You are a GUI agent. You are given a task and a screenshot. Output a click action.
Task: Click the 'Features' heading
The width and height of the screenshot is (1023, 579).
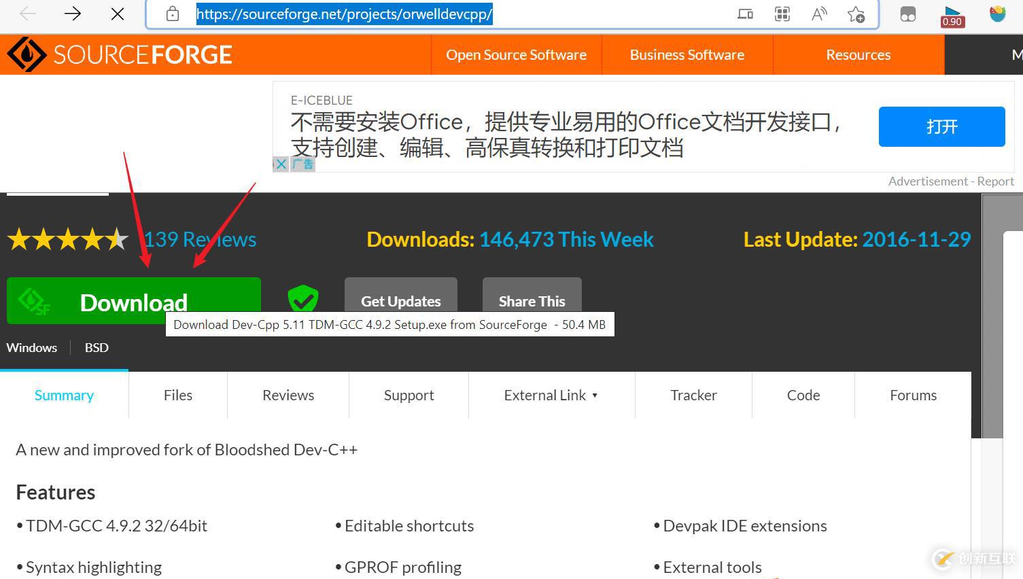point(56,492)
